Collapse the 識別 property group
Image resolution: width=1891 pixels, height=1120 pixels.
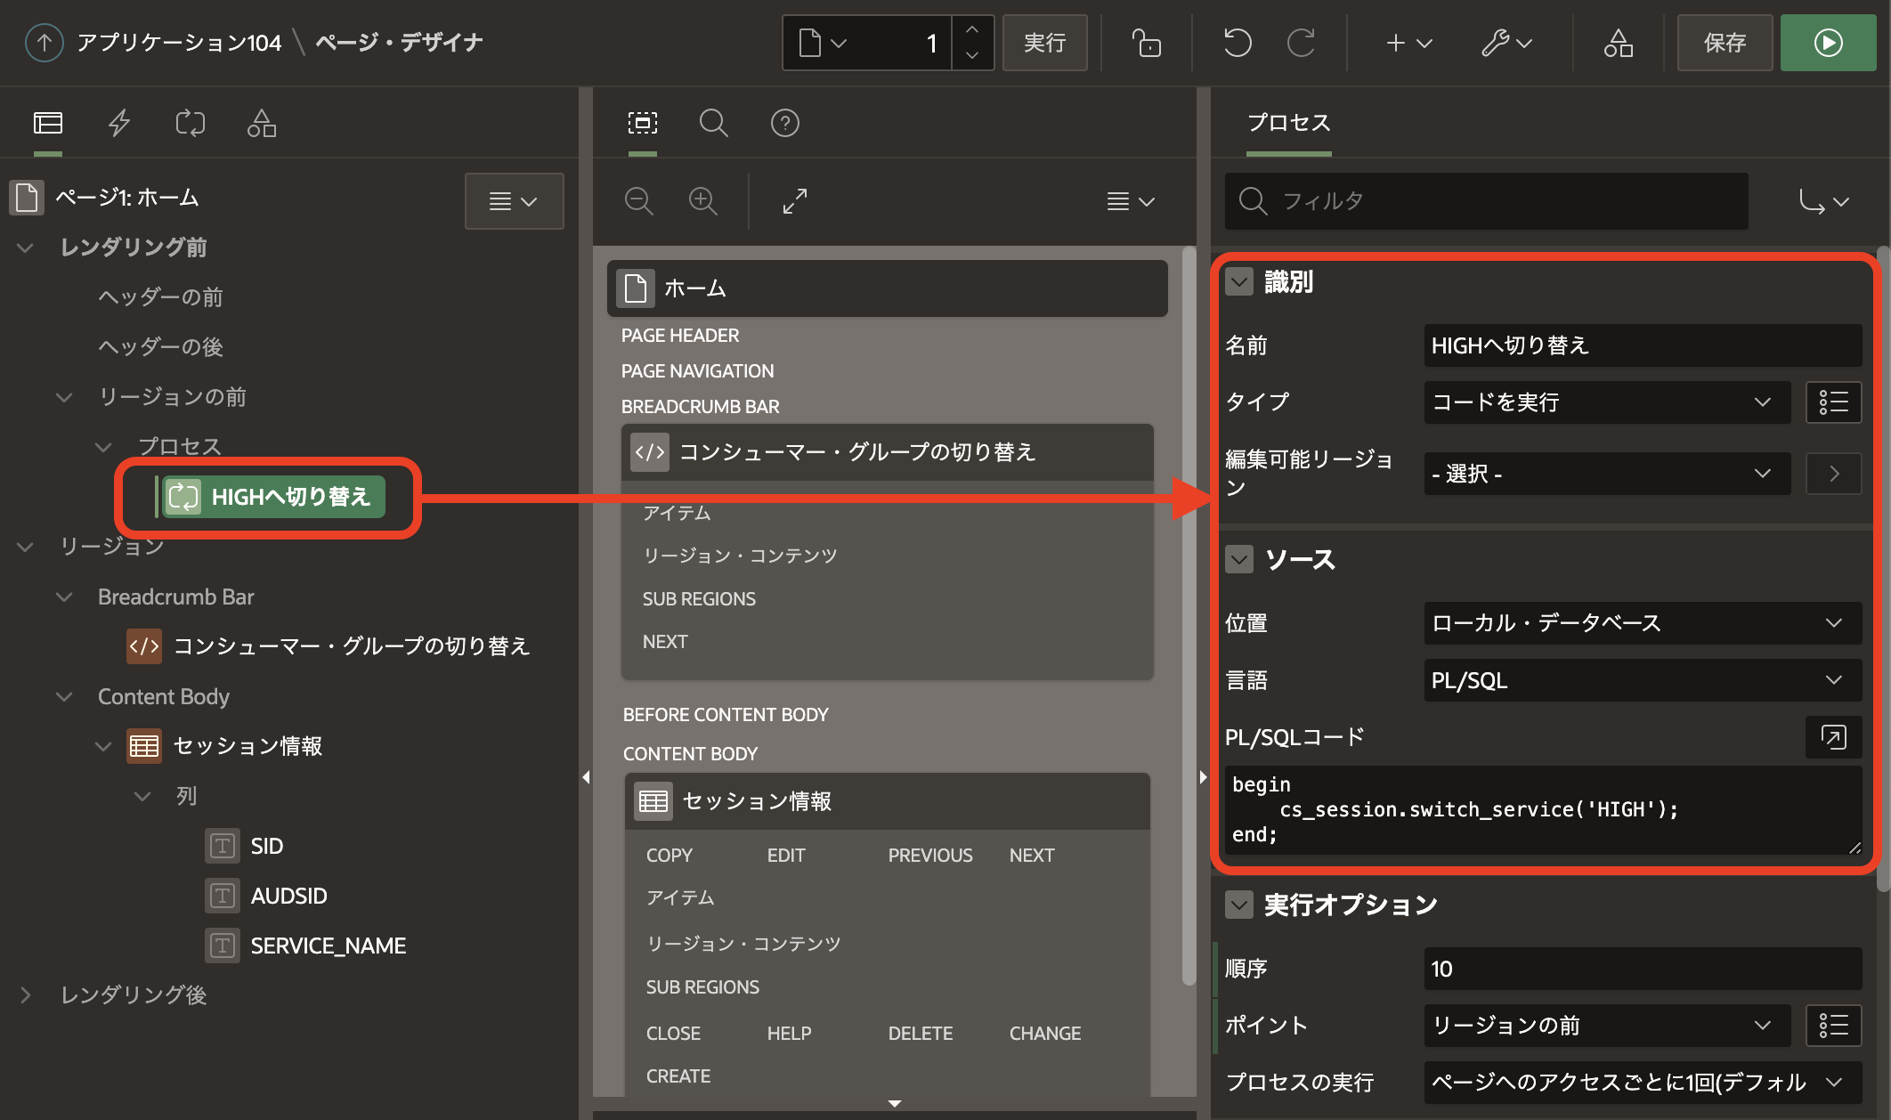point(1239,281)
